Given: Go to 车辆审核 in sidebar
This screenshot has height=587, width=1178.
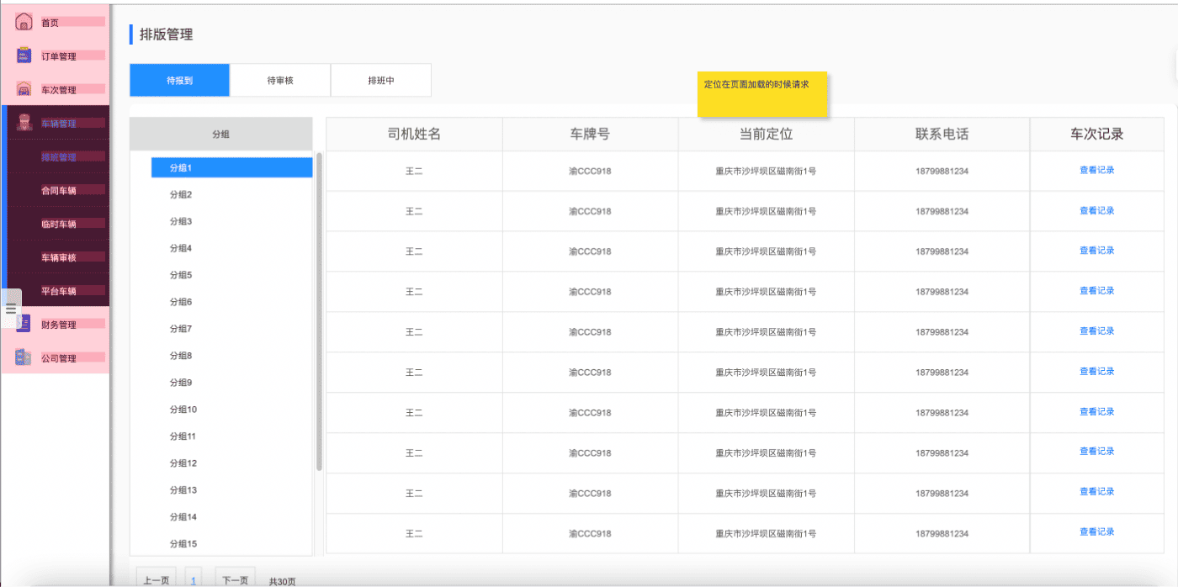Looking at the screenshot, I should point(59,258).
